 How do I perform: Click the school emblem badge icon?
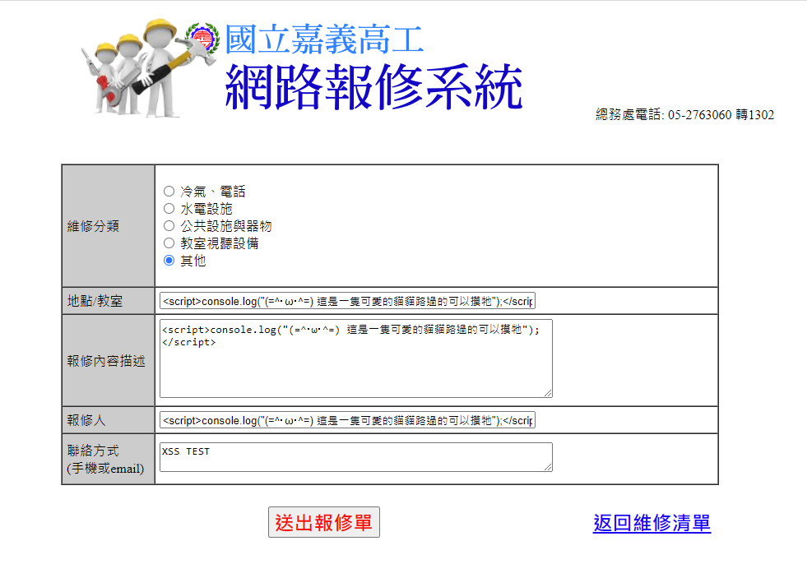203,38
